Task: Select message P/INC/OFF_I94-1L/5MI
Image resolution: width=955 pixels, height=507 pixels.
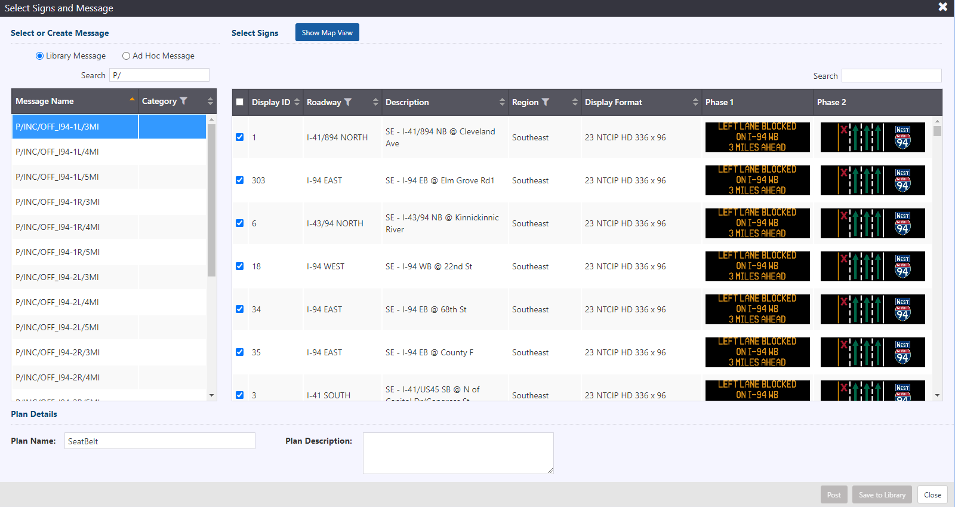Action: point(109,177)
